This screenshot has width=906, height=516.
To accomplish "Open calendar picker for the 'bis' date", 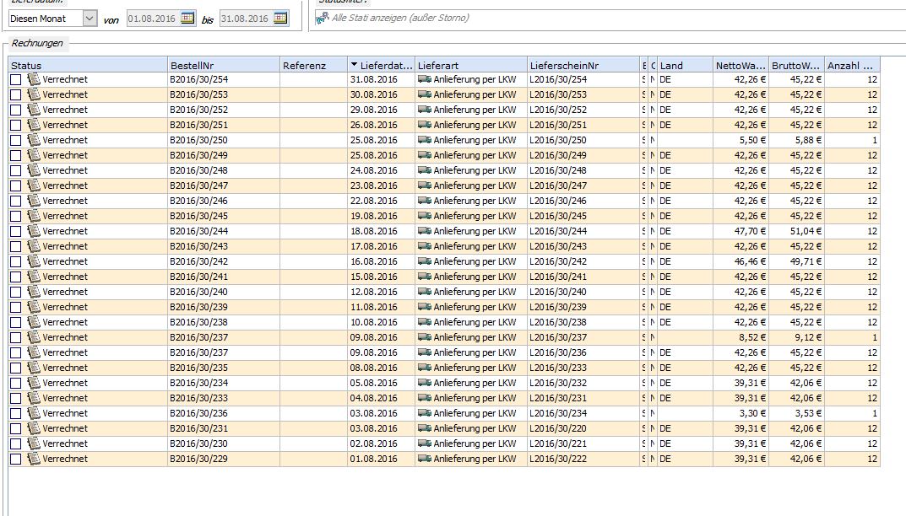I will click(x=280, y=18).
